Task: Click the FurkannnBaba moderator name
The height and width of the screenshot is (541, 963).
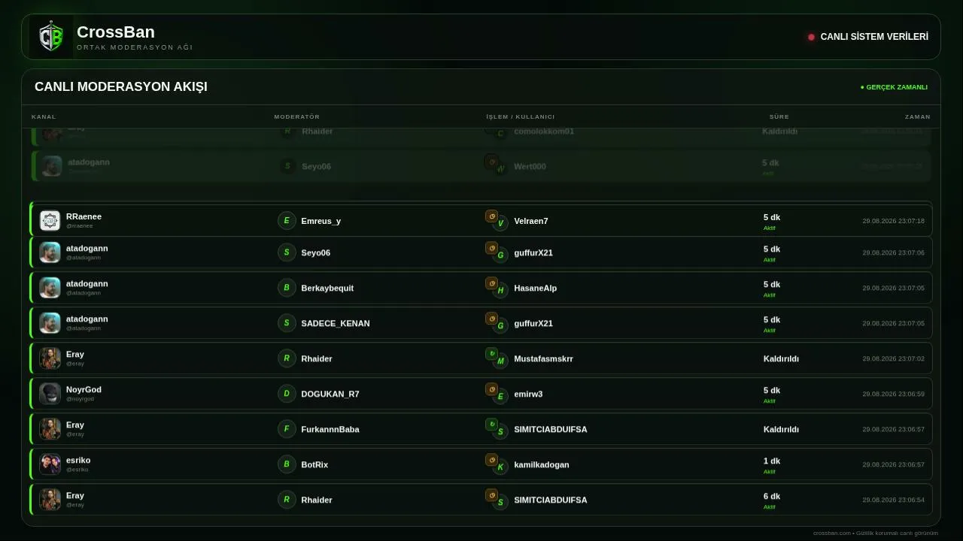Action: 330,429
